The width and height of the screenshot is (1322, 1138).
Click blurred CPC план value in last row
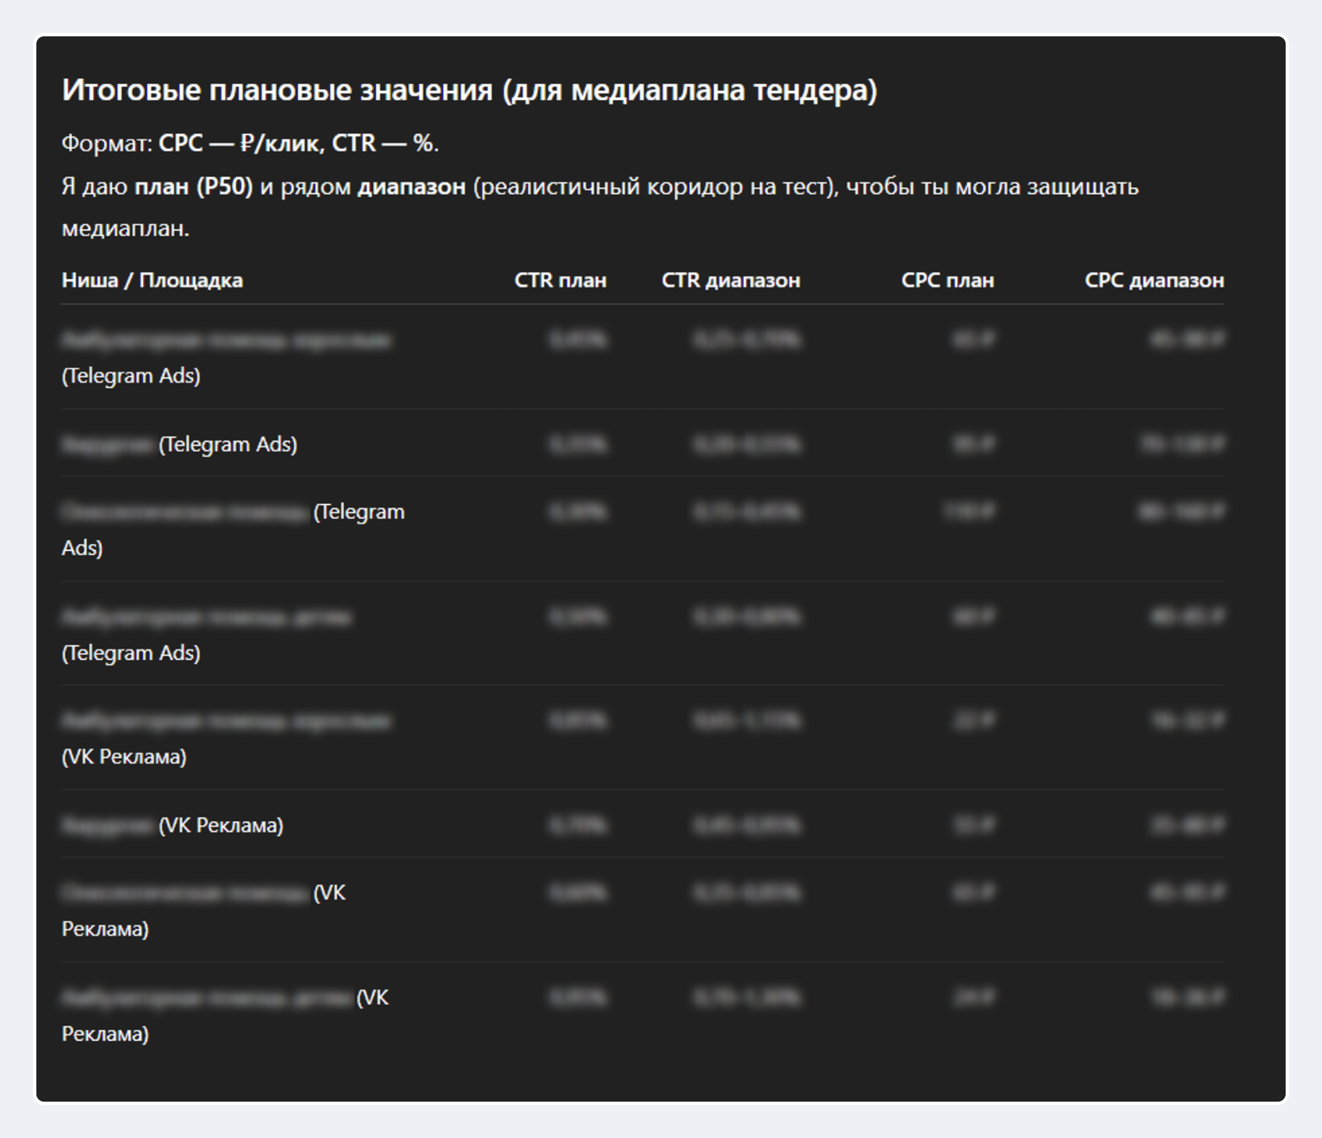pyautogui.click(x=974, y=996)
